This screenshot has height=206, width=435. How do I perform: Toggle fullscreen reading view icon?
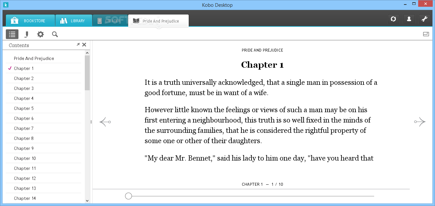[426, 34]
